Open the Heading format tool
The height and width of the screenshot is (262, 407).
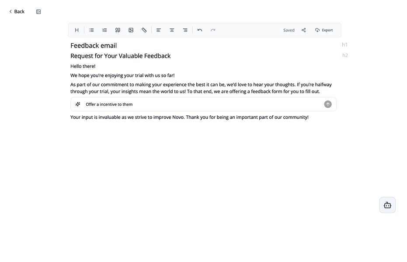coord(77,30)
